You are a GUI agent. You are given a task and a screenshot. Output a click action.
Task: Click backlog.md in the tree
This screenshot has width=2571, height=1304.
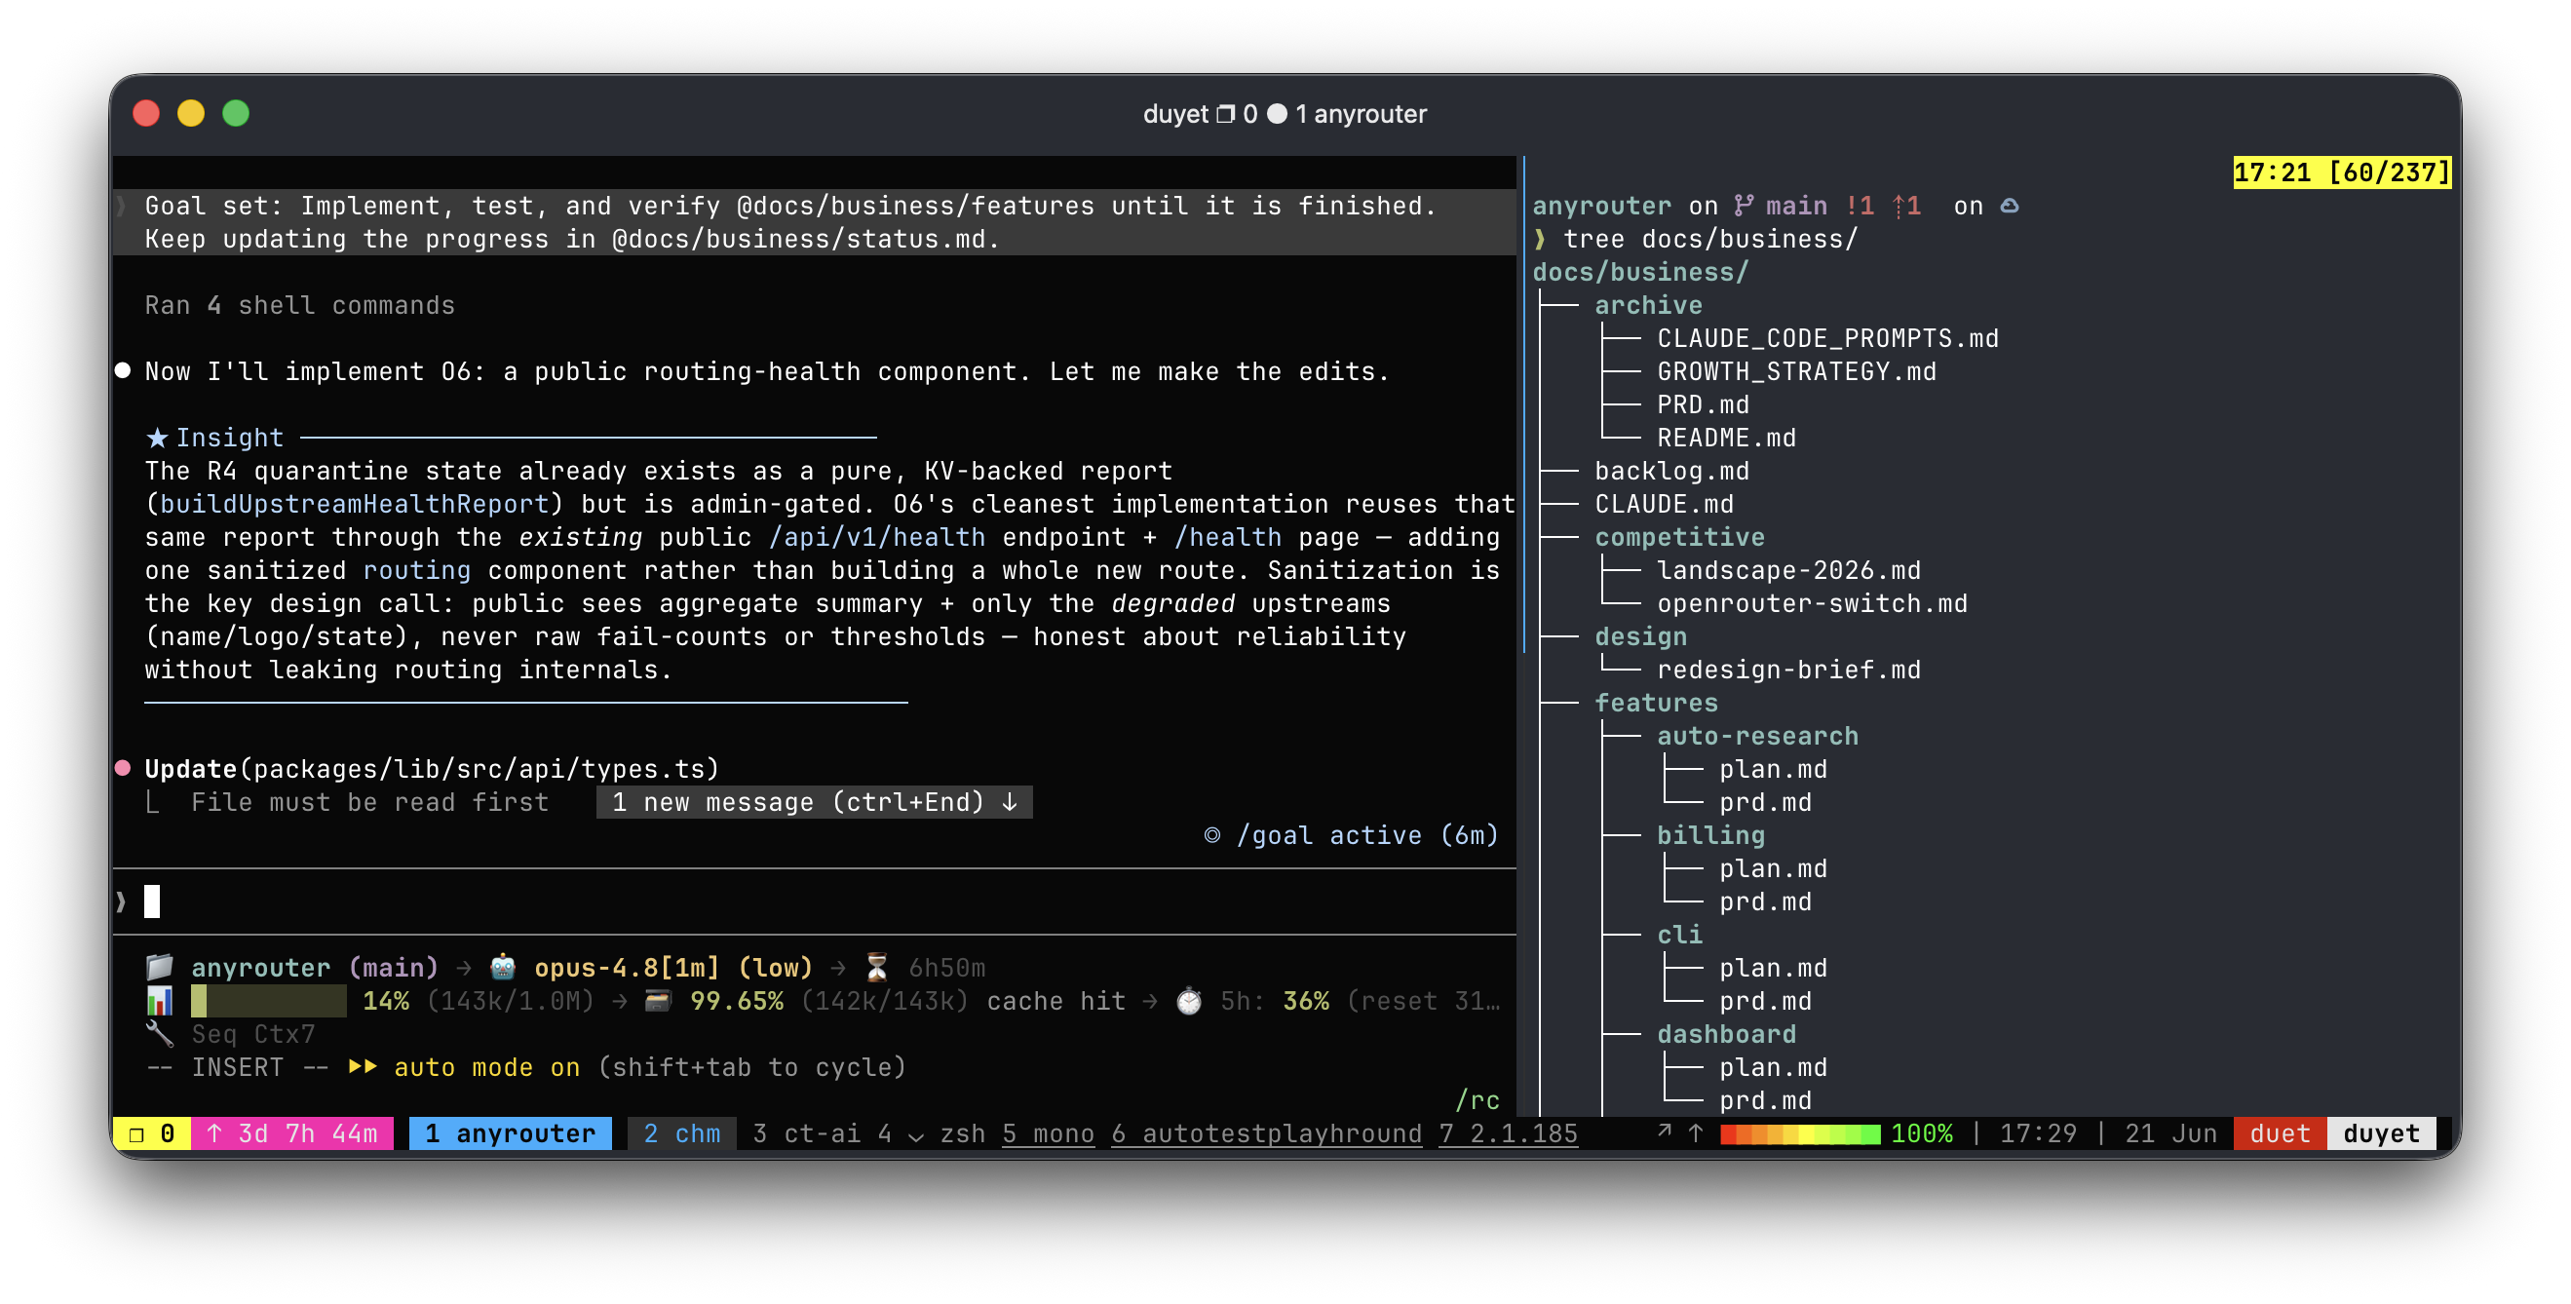[1671, 470]
